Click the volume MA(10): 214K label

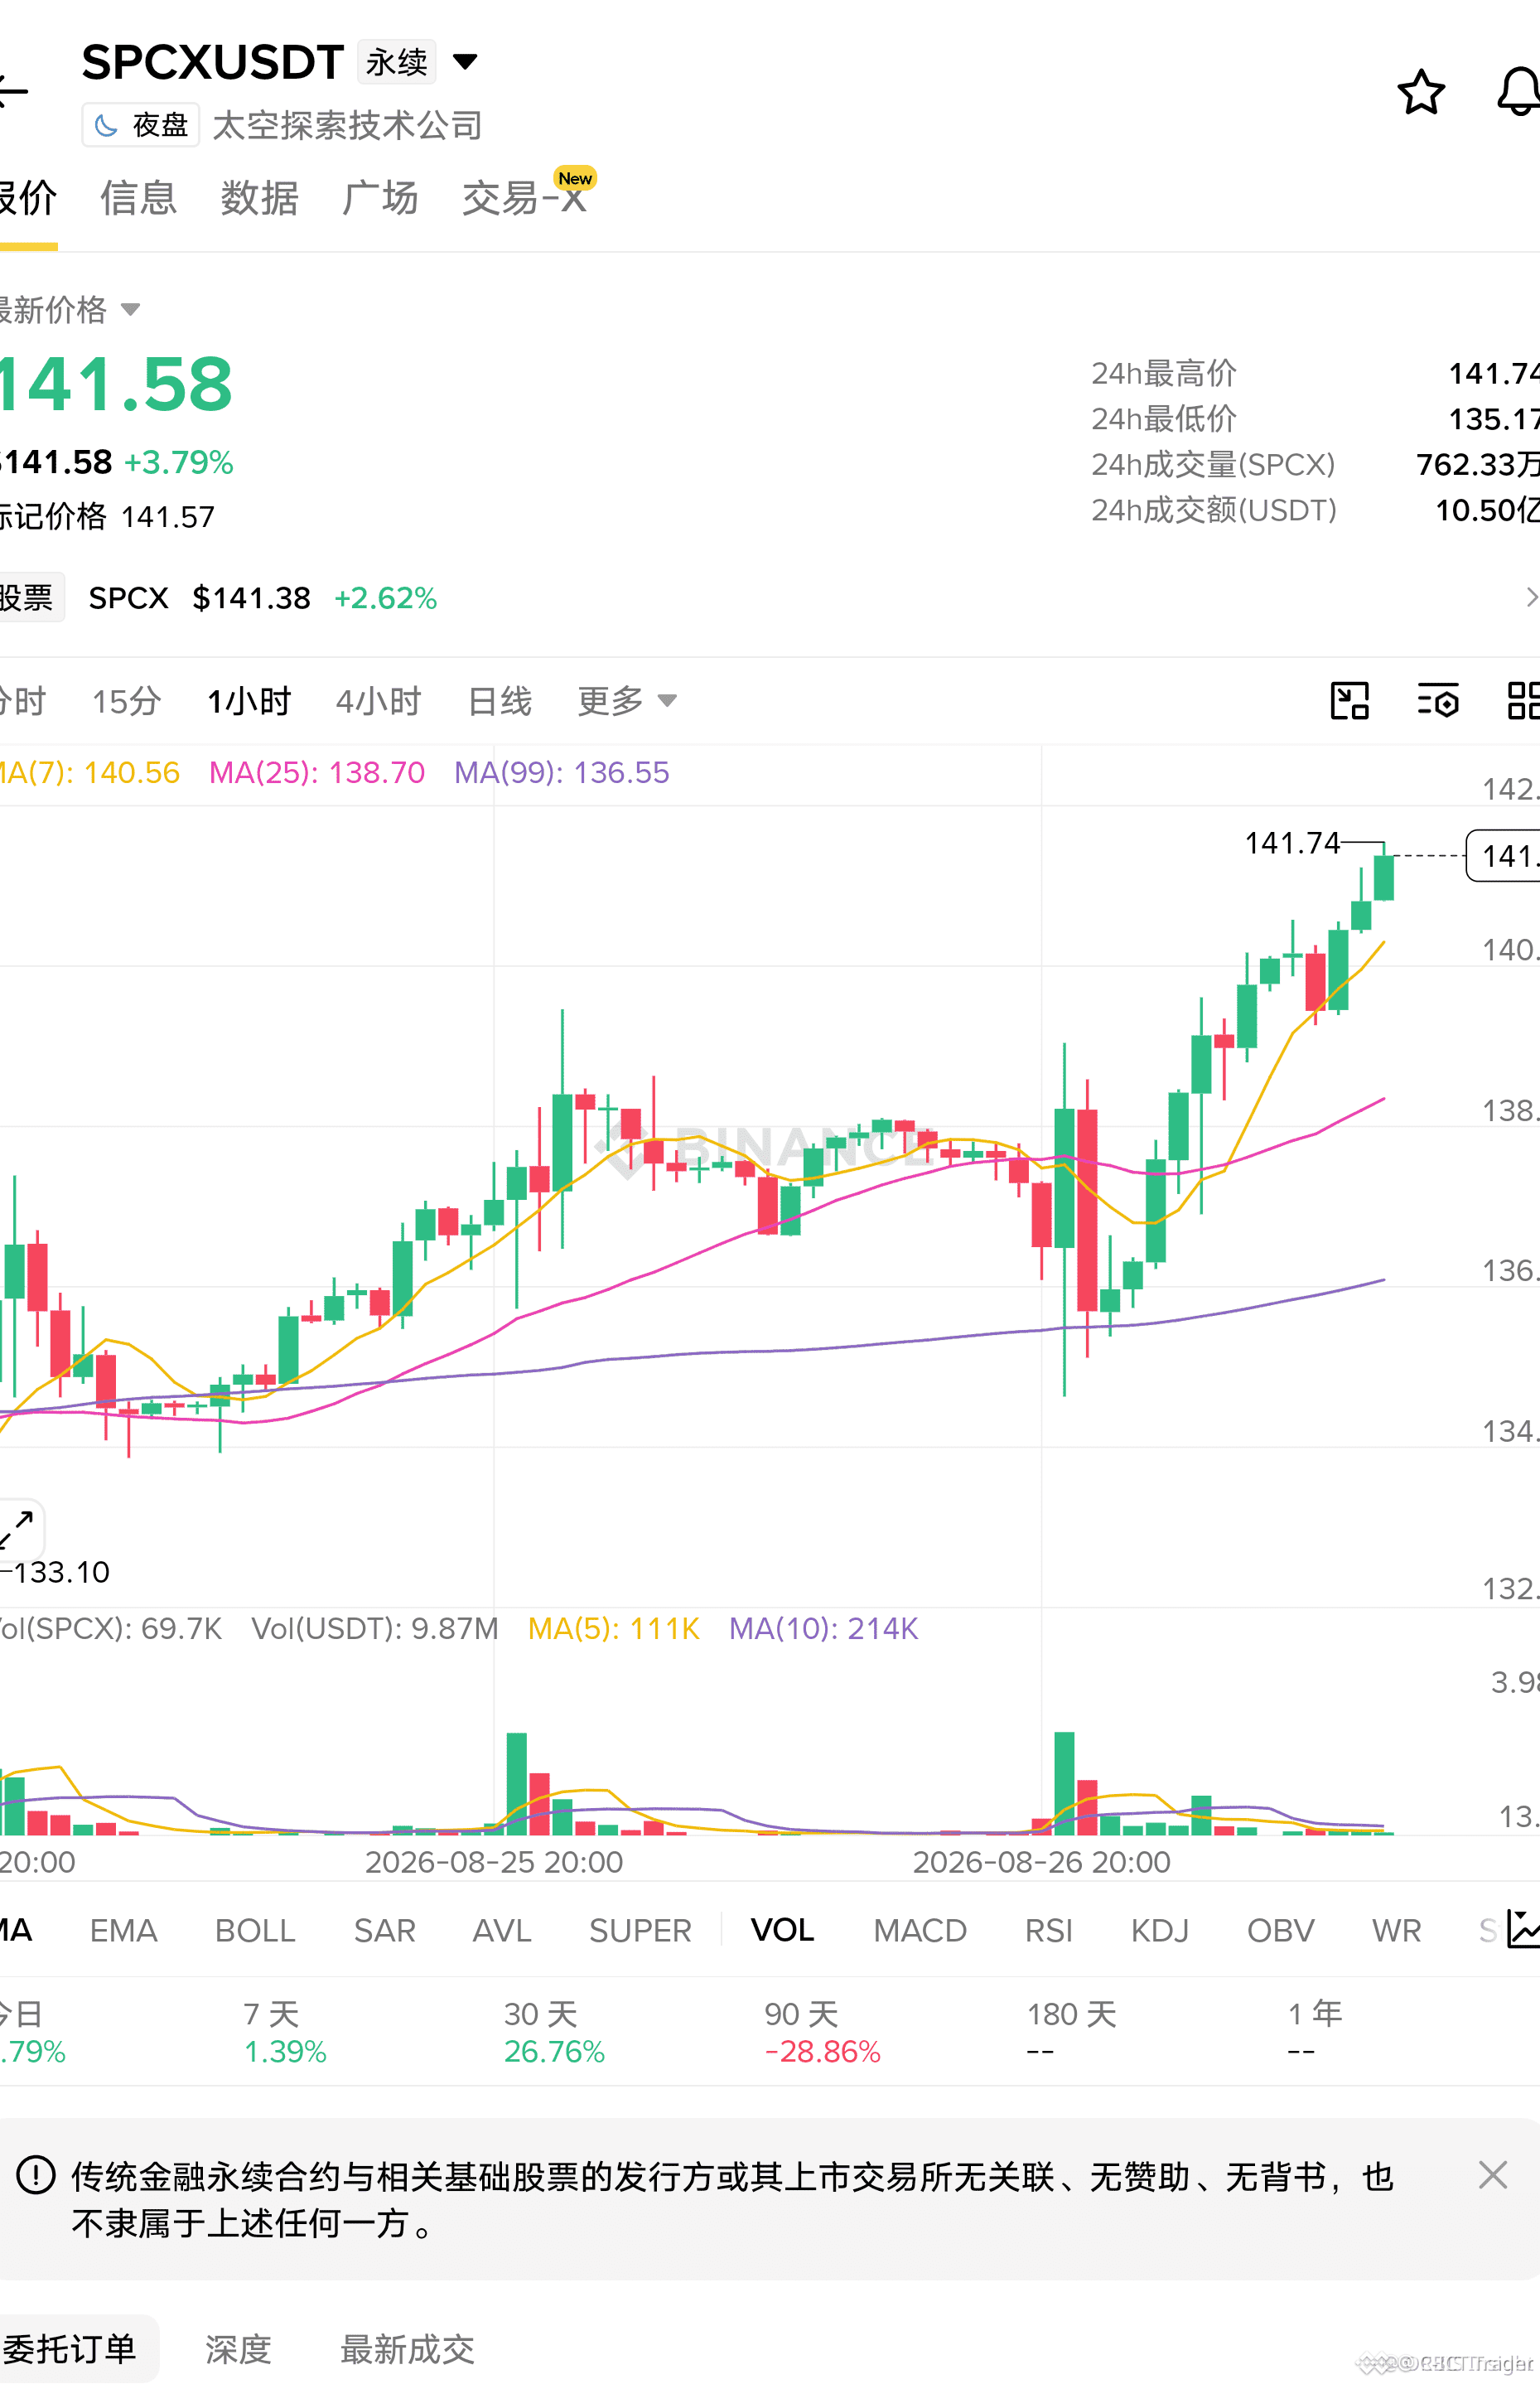click(823, 1628)
